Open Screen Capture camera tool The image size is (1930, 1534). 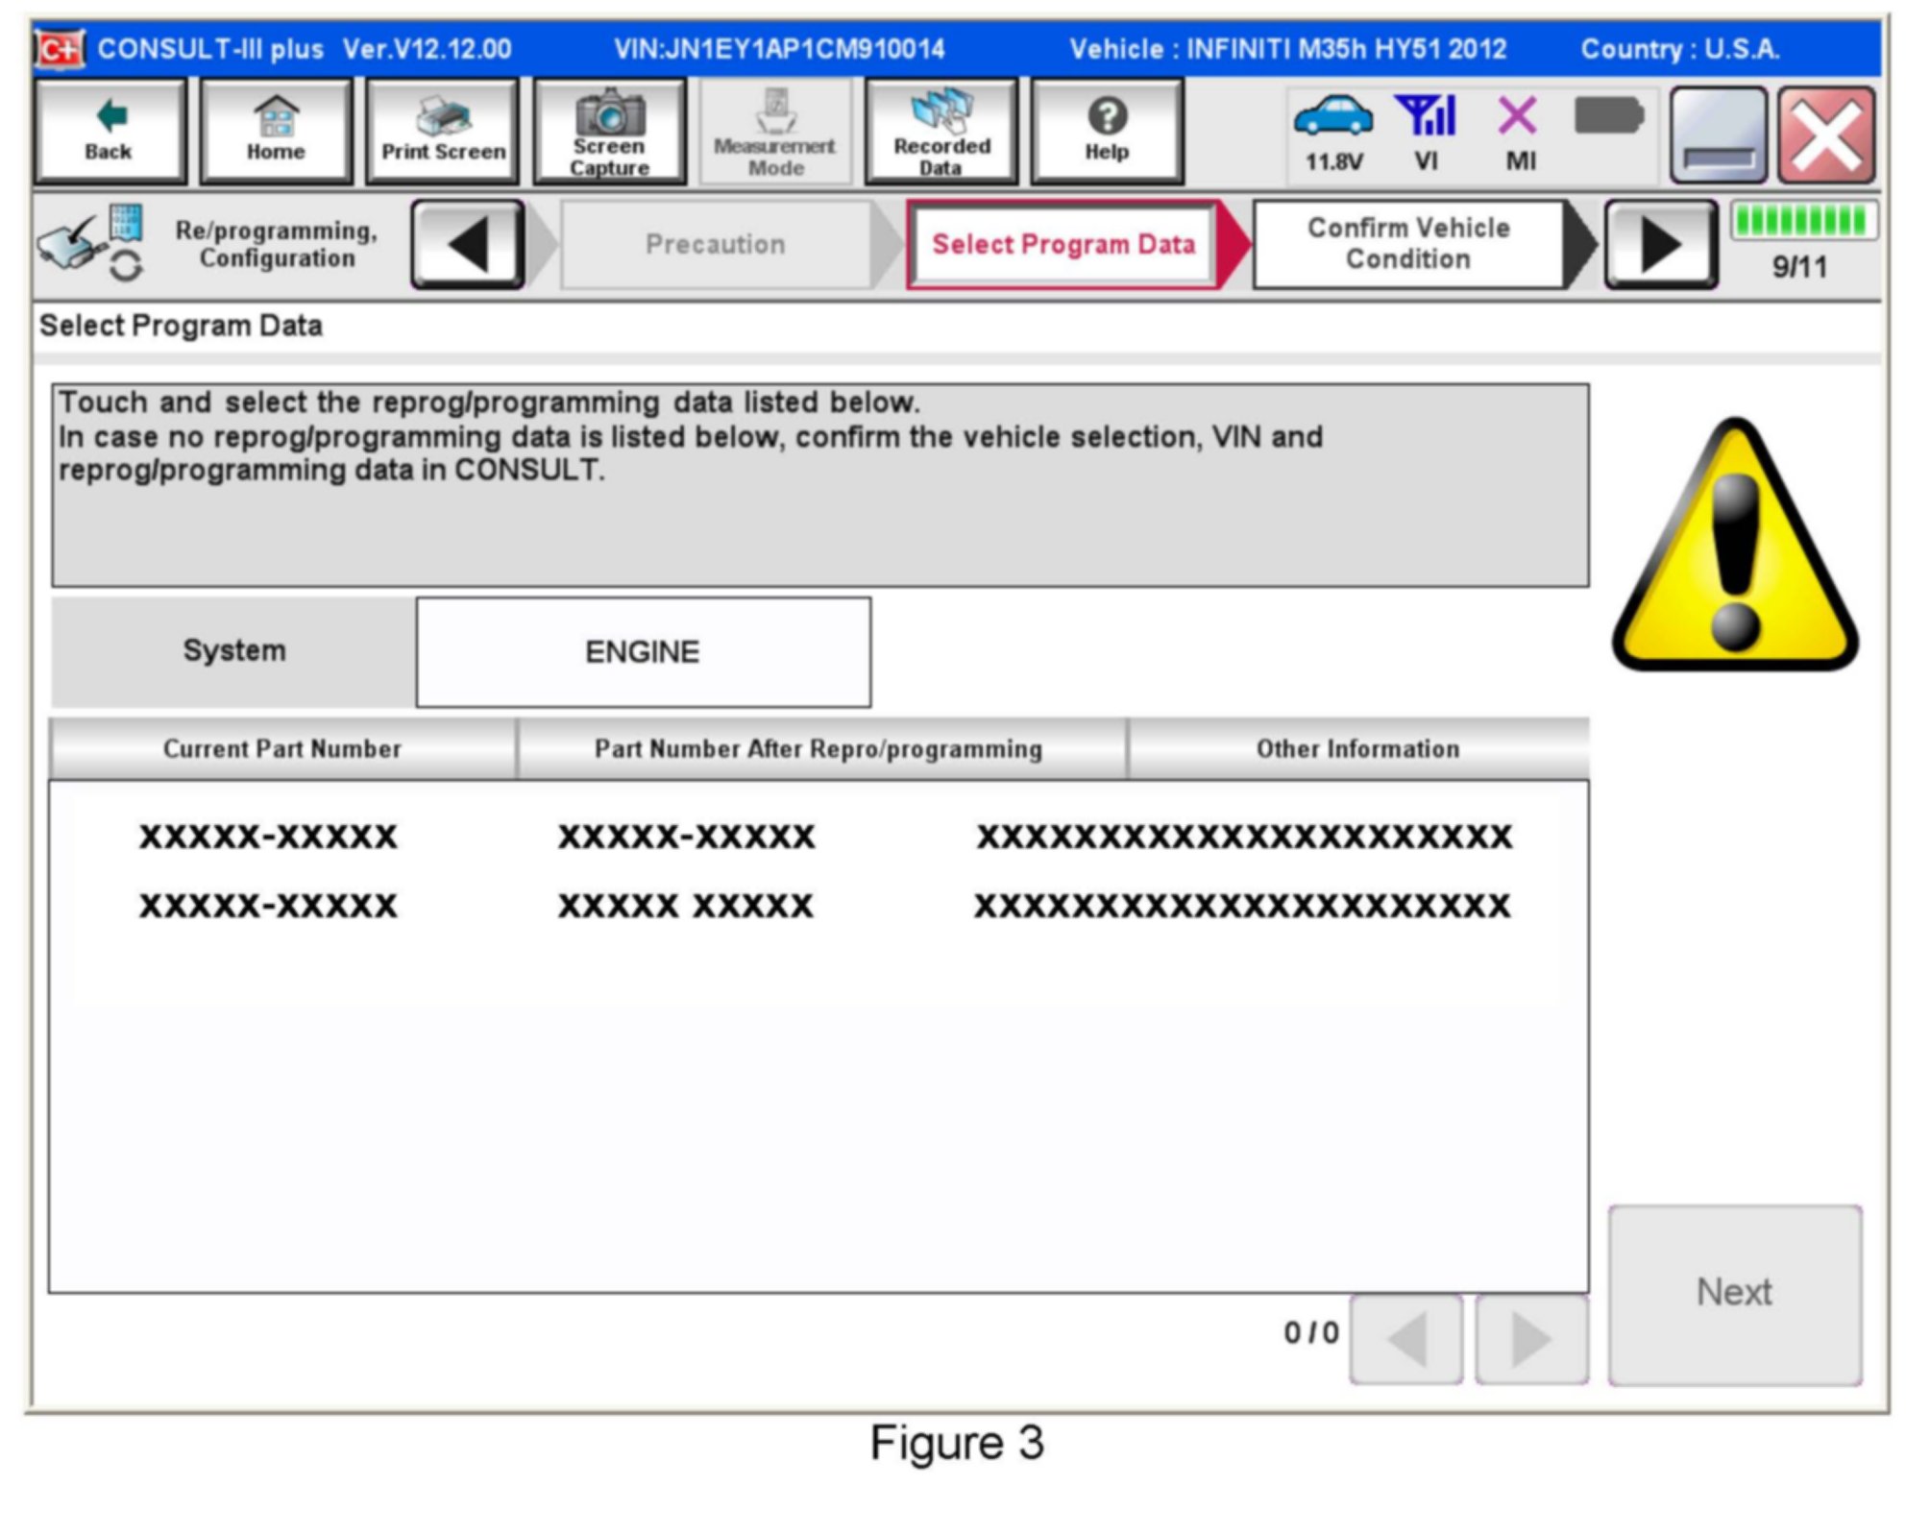(x=609, y=131)
